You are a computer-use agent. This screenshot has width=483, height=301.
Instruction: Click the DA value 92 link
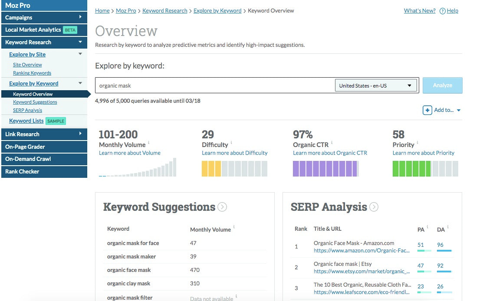pos(440,265)
